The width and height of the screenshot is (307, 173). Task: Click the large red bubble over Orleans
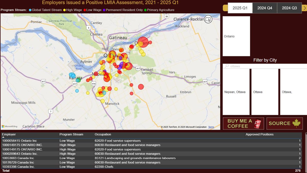click(143, 42)
